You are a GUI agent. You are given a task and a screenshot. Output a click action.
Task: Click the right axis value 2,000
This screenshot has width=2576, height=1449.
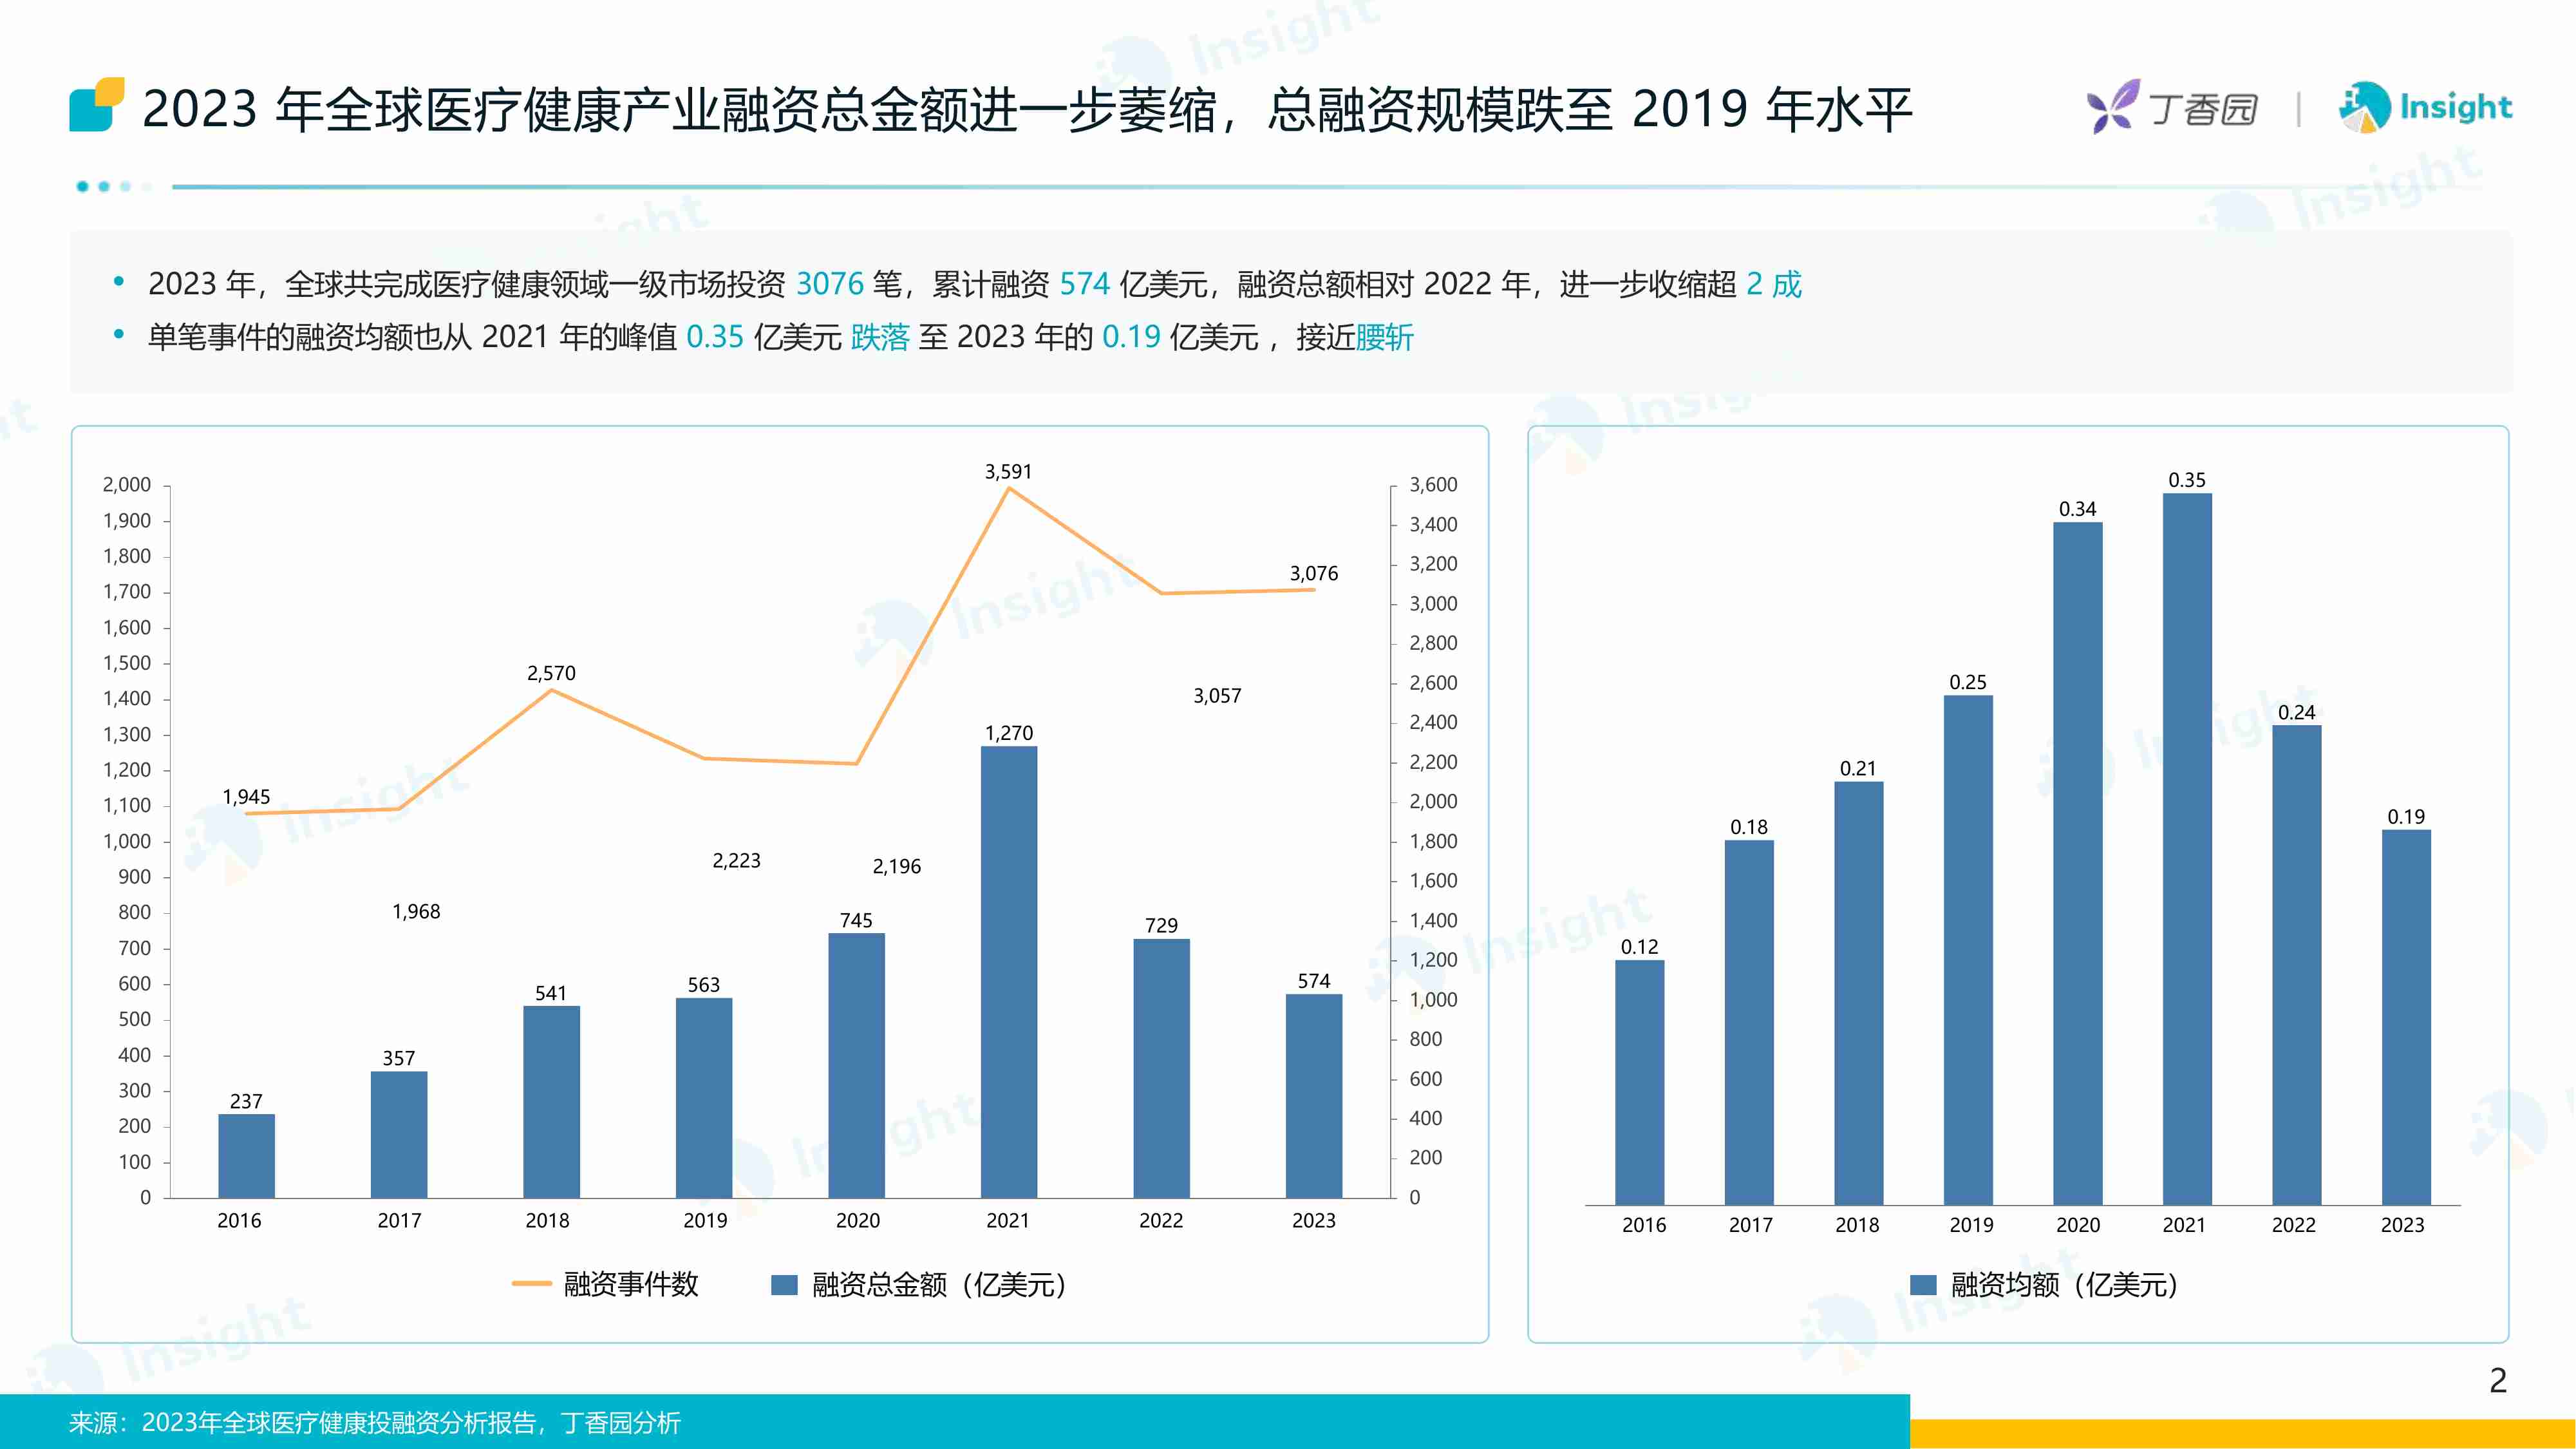(x=1433, y=802)
